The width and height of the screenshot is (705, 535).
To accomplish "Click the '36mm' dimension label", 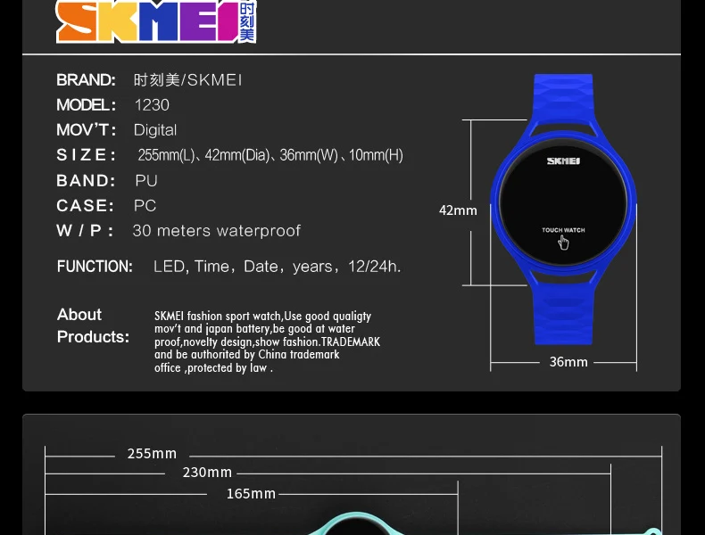I will (x=568, y=362).
